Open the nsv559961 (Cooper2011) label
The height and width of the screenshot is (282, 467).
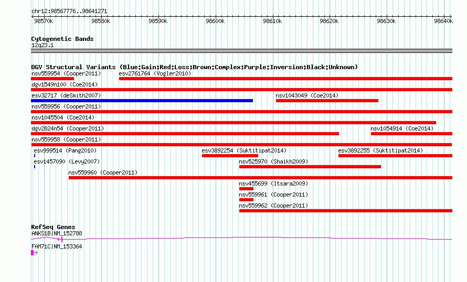[x=273, y=194]
